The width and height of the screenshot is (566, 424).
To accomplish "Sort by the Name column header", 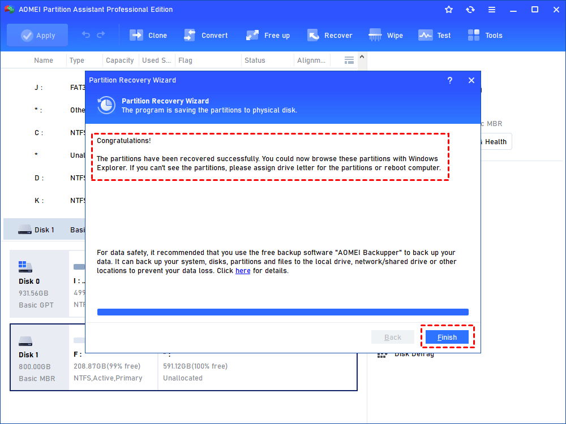I will [x=44, y=60].
